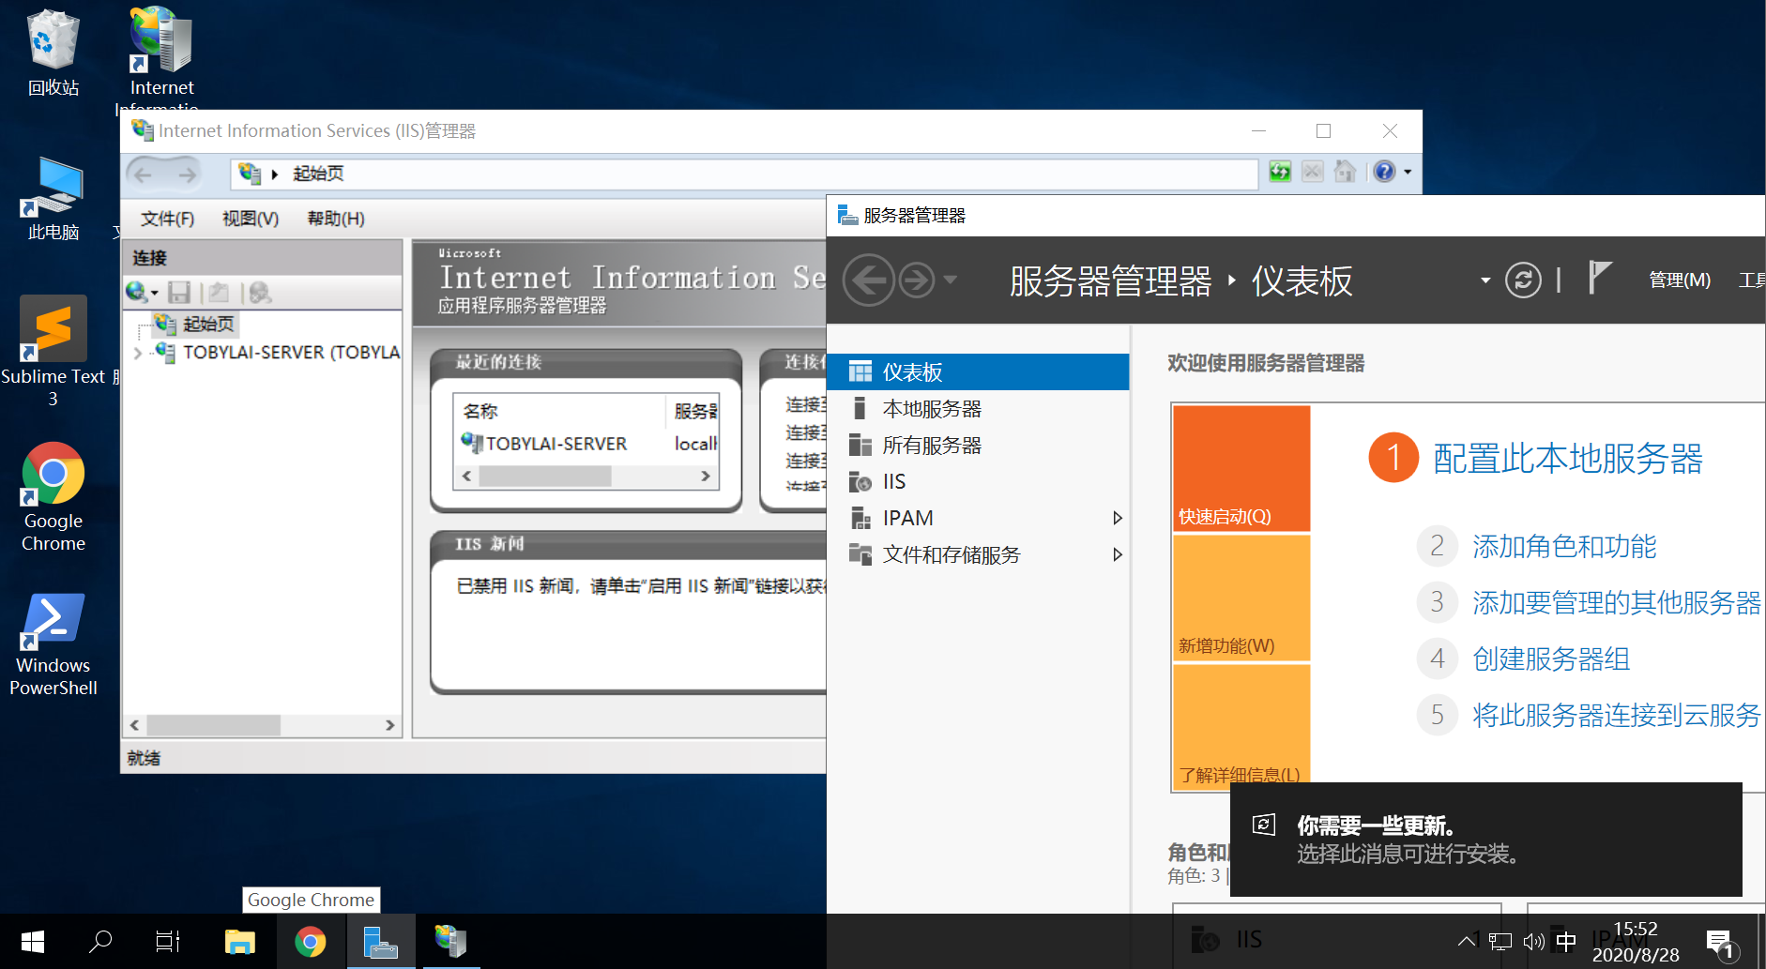This screenshot has width=1766, height=969.
Task: Expand the IPAM submenu arrow
Action: [1117, 518]
